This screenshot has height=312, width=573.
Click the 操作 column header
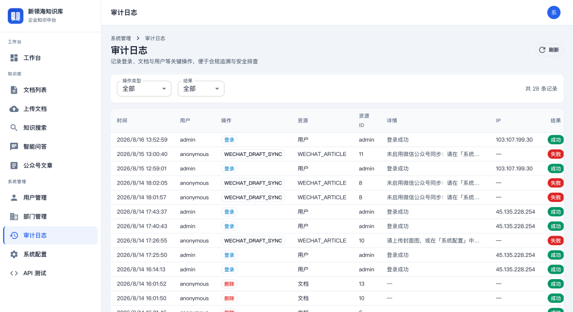(226, 120)
